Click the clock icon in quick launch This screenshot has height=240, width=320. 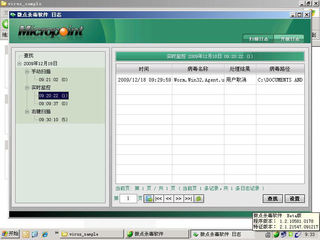tap(26, 234)
